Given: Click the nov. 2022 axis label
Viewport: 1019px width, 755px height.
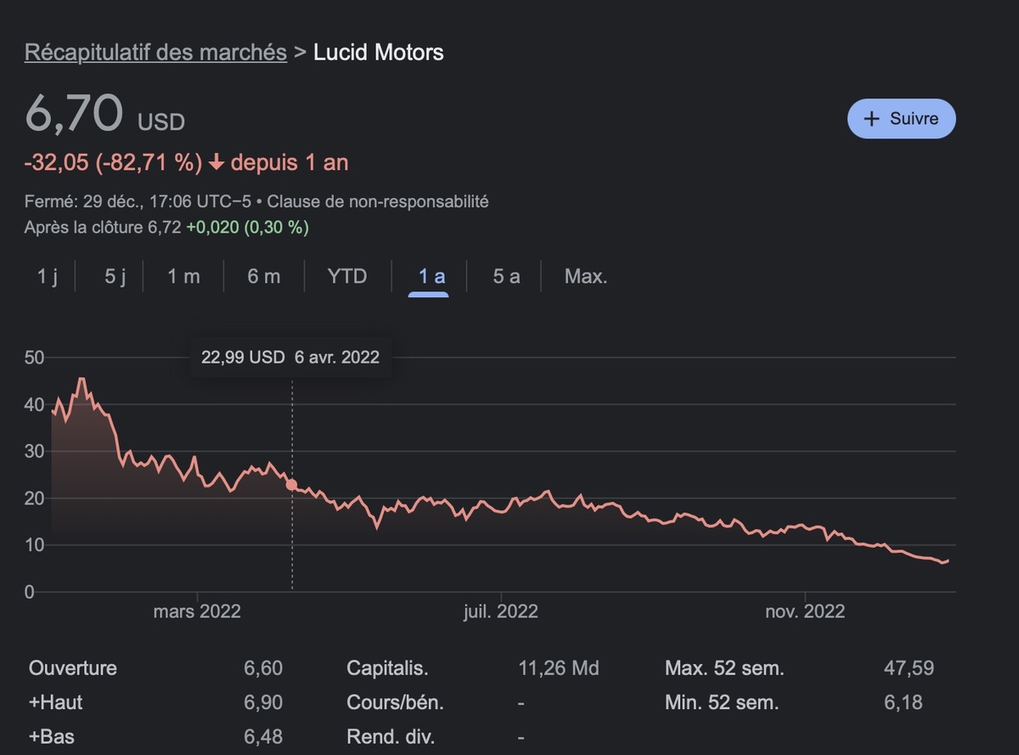Looking at the screenshot, I should (x=805, y=611).
